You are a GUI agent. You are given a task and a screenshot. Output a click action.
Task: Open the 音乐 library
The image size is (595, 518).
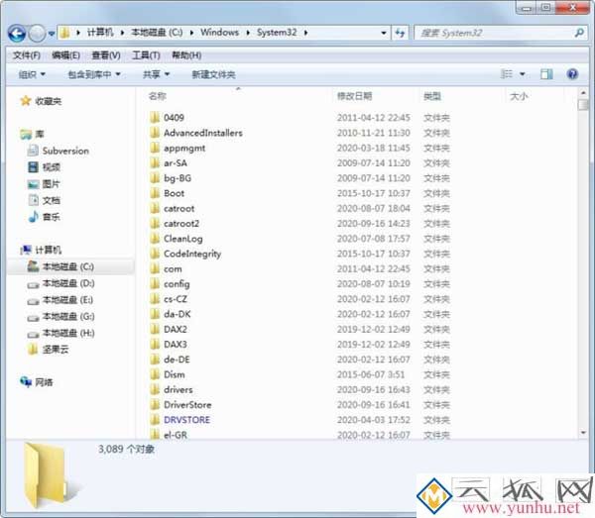point(44,217)
